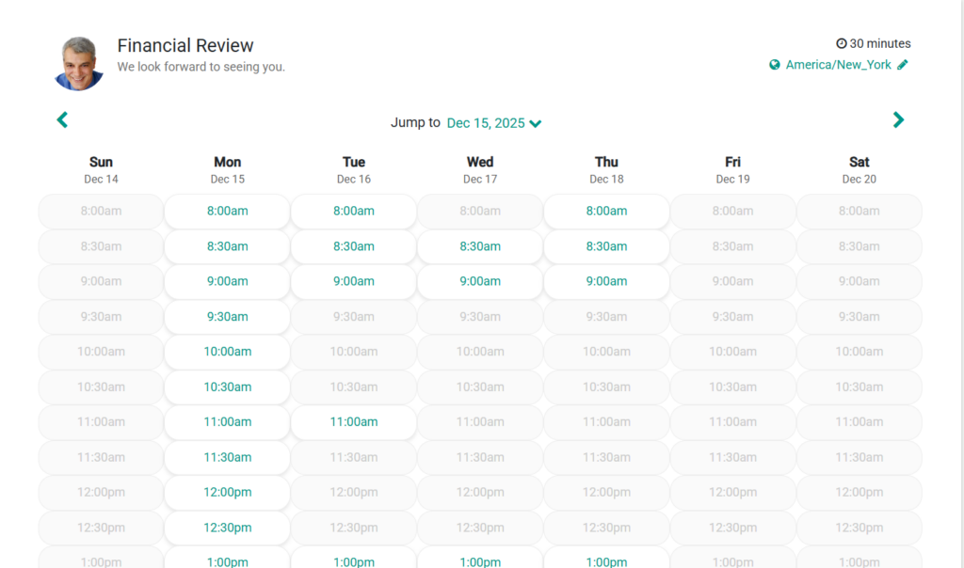Pick Wednesday 9:00am slot
The width and height of the screenshot is (964, 568).
480,281
